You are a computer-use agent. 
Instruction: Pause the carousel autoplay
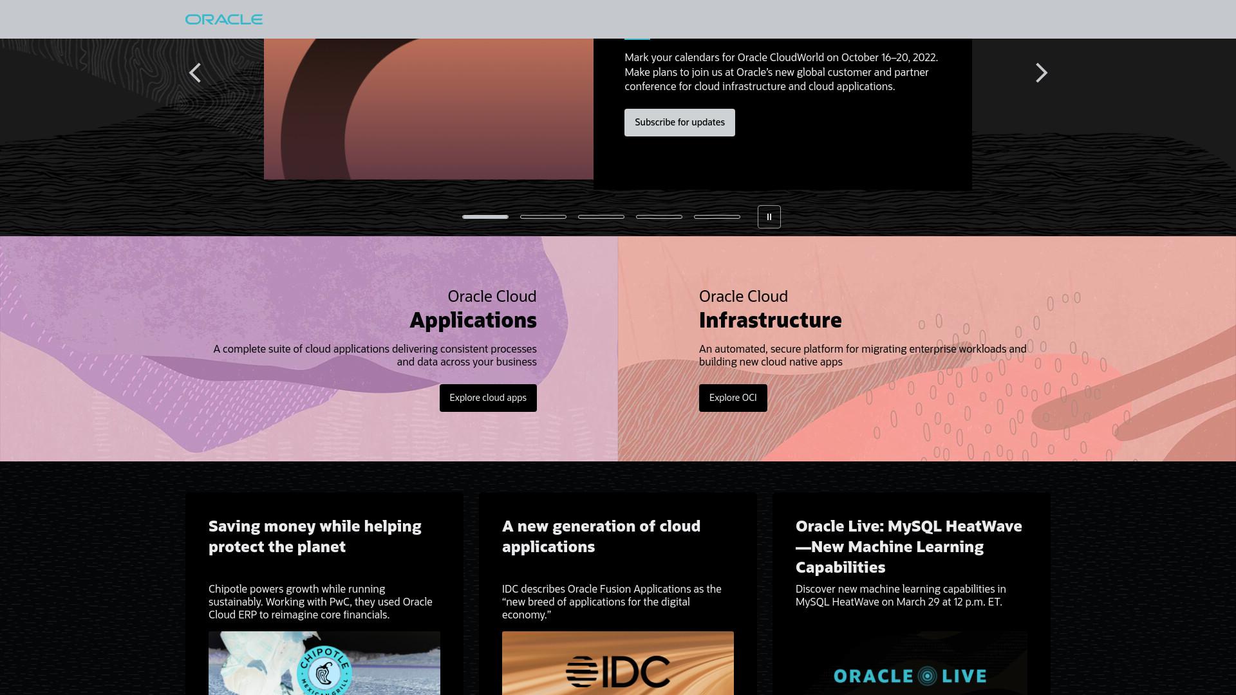tap(769, 217)
